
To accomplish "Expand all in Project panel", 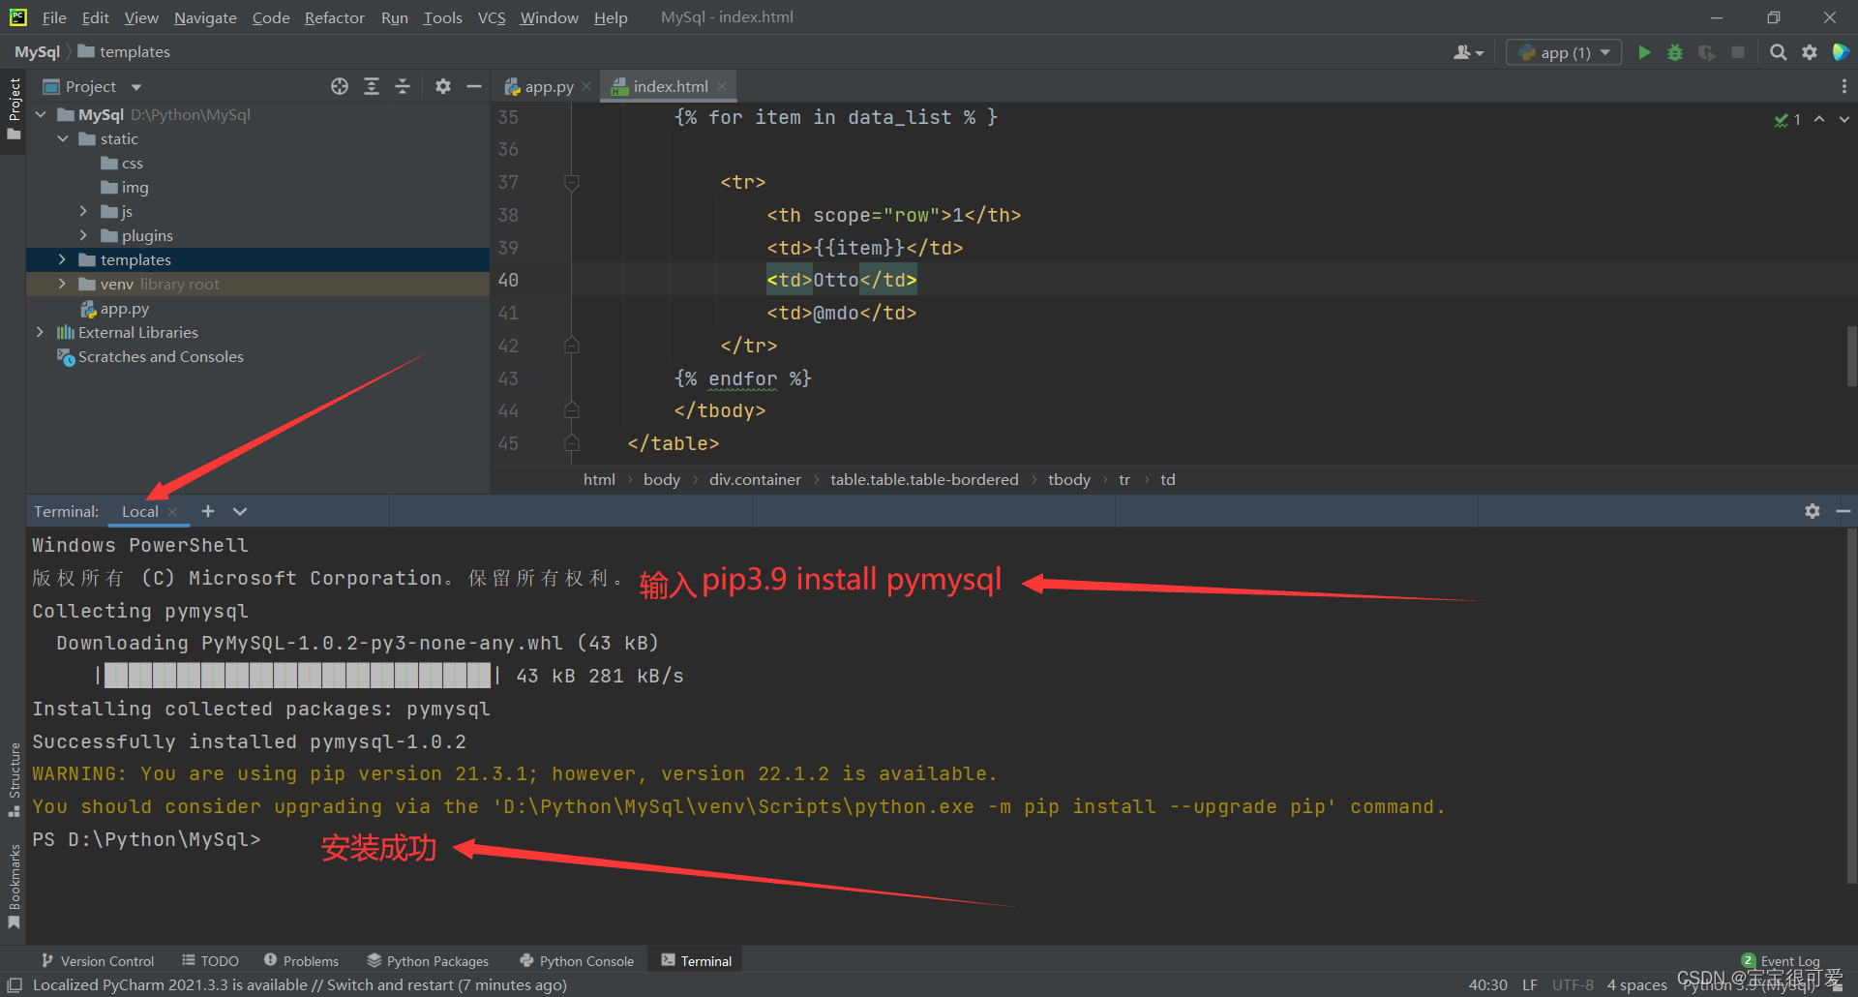I will (x=372, y=86).
